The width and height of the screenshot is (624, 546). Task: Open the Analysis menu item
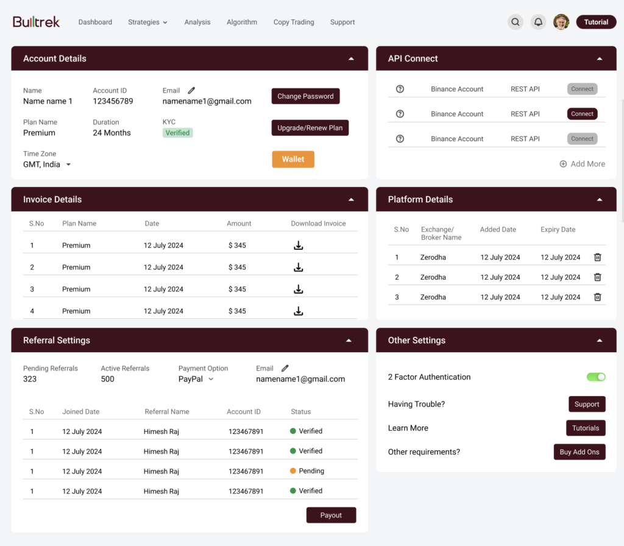197,22
